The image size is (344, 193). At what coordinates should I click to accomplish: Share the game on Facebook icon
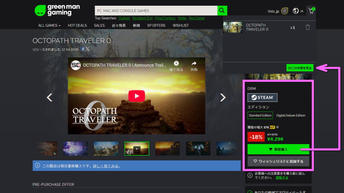click(x=83, y=49)
